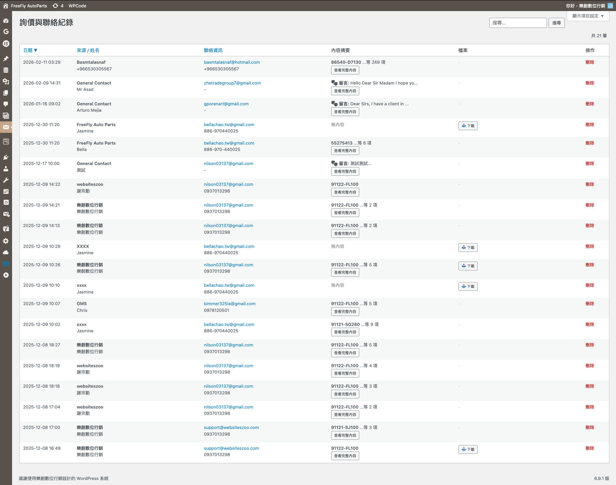Open the Yoast SEO sidebar icon
Viewport: 616px width, 485px height.
(x=6, y=229)
